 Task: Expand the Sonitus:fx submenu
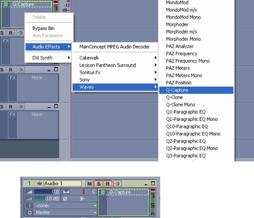click(x=115, y=72)
